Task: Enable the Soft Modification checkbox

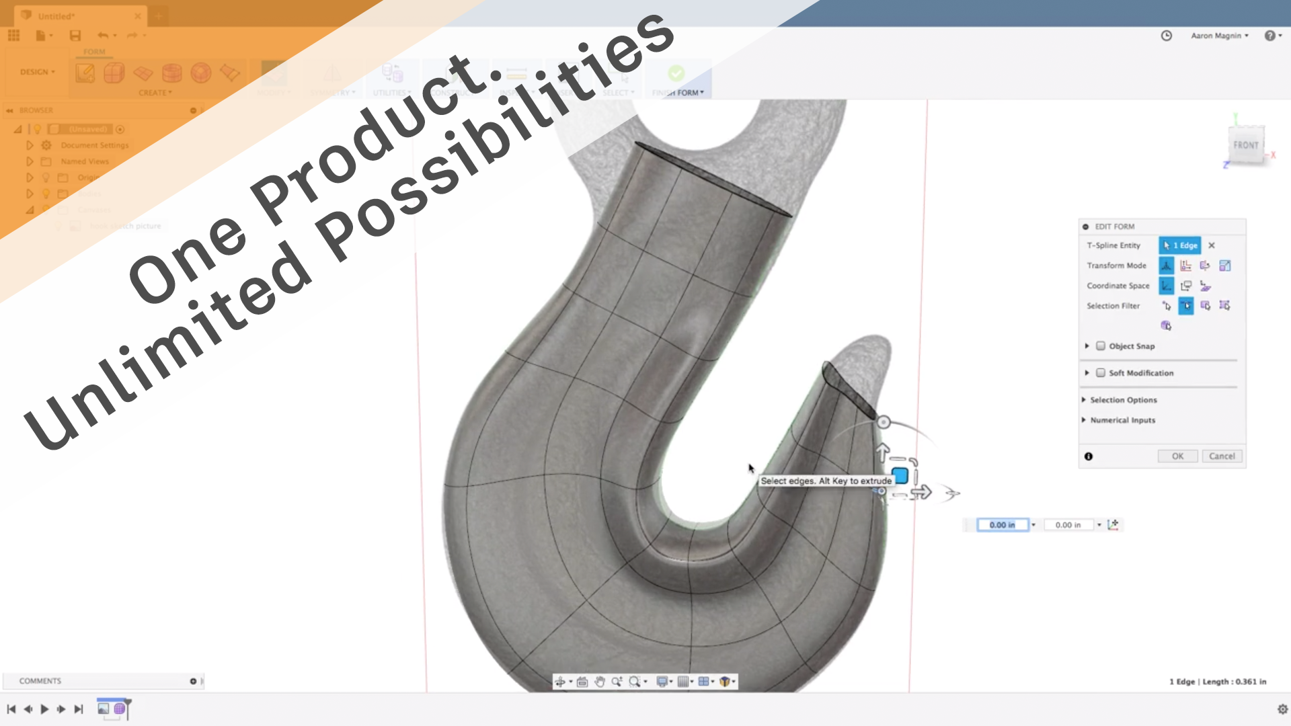Action: coord(1101,373)
